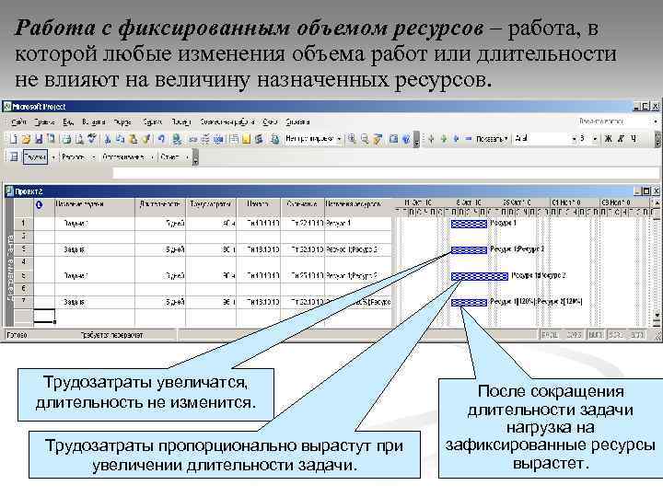Image resolution: width=663 pixels, height=497 pixels.
Task: Click the Unlink Tasks icon
Action: [205, 139]
